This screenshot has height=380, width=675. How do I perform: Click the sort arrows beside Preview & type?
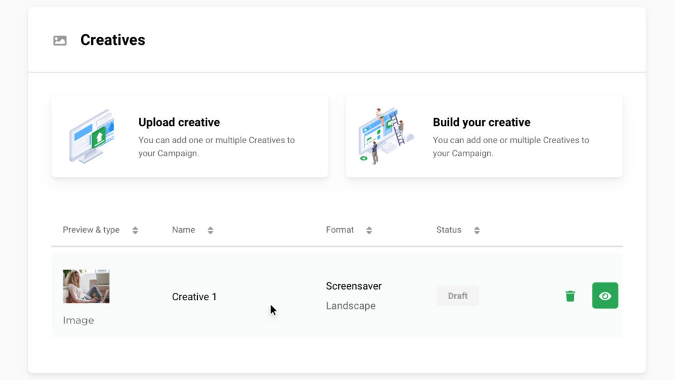coord(135,230)
